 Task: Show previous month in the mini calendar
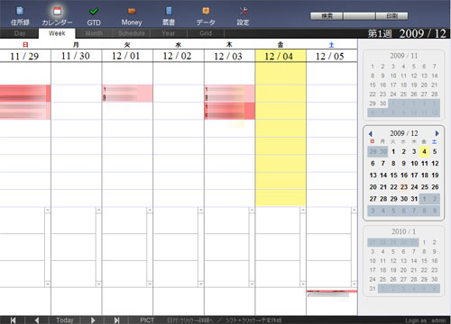pos(371,134)
